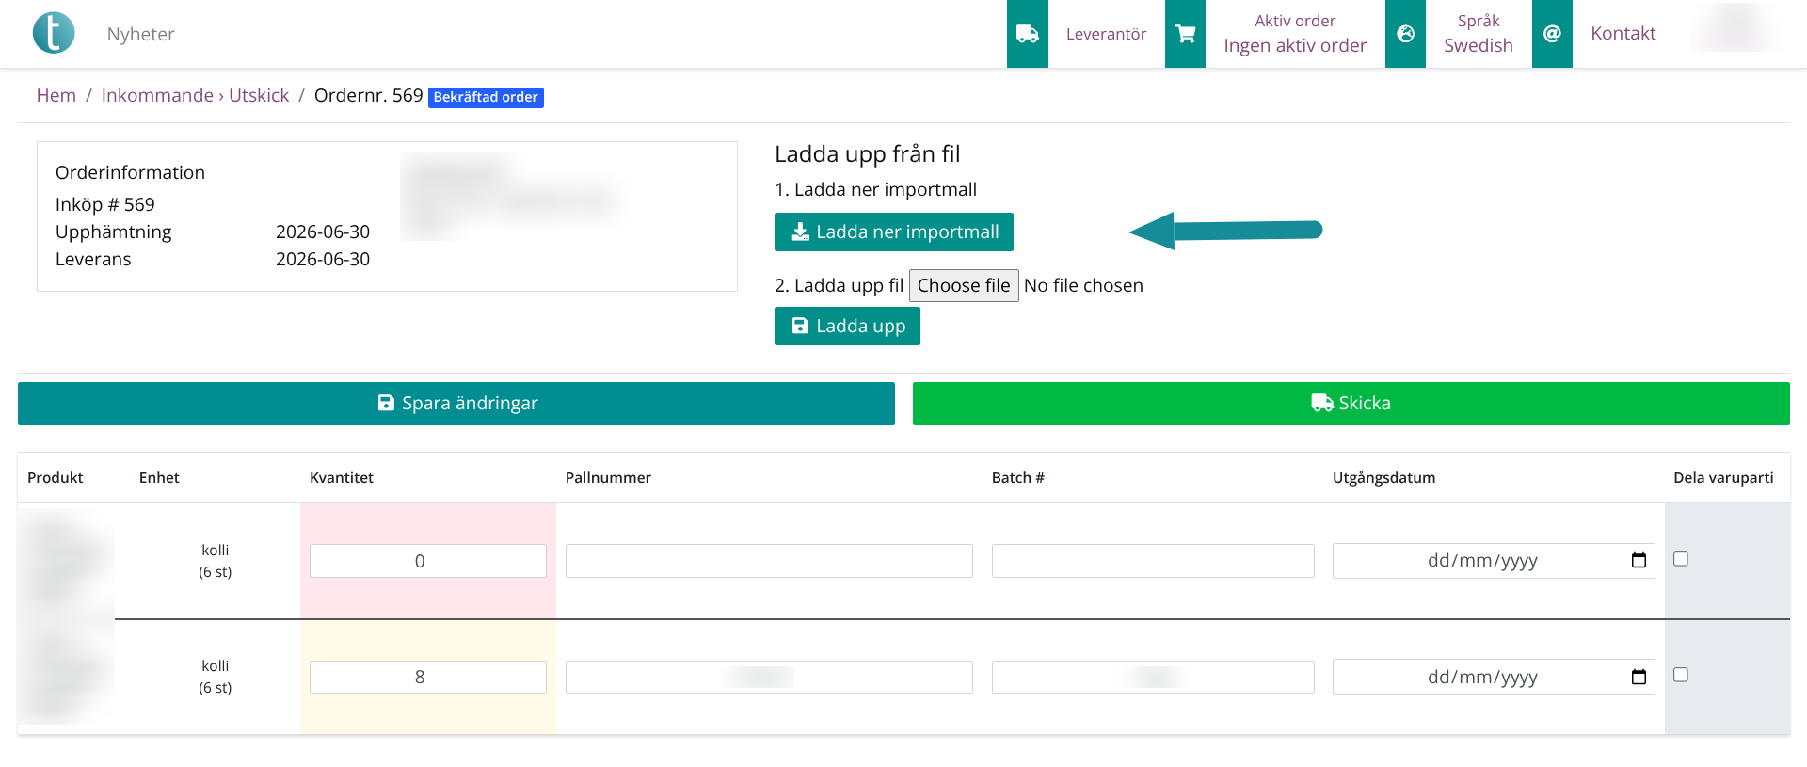The image size is (1807, 767).
Task: Click the @ contact icon
Action: (x=1552, y=34)
